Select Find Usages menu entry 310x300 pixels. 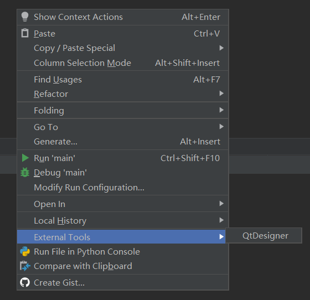123,80
